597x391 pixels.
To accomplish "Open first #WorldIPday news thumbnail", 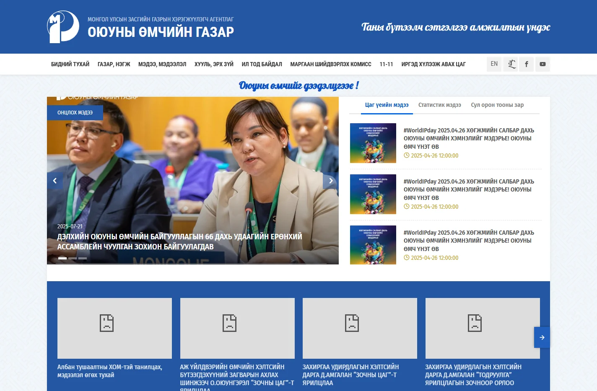I will coord(373,143).
